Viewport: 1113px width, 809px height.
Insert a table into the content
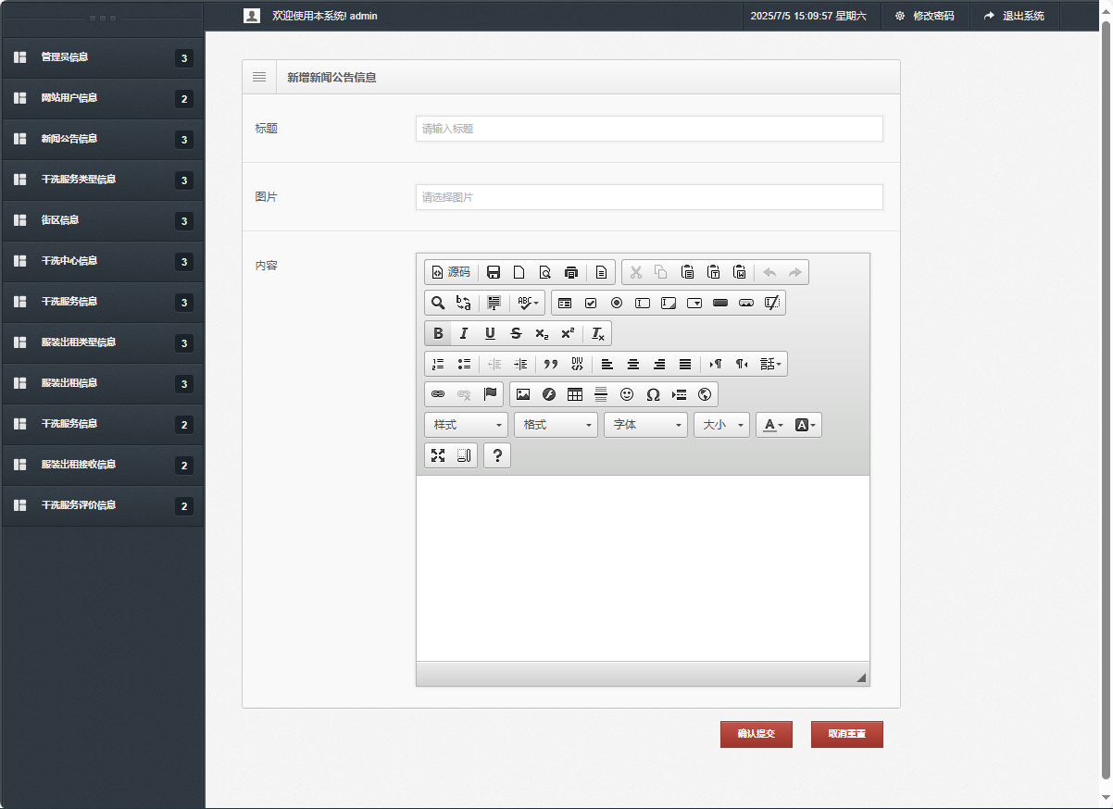(575, 394)
